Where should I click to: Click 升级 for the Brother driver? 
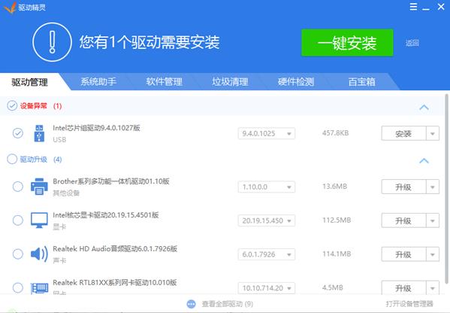point(403,187)
